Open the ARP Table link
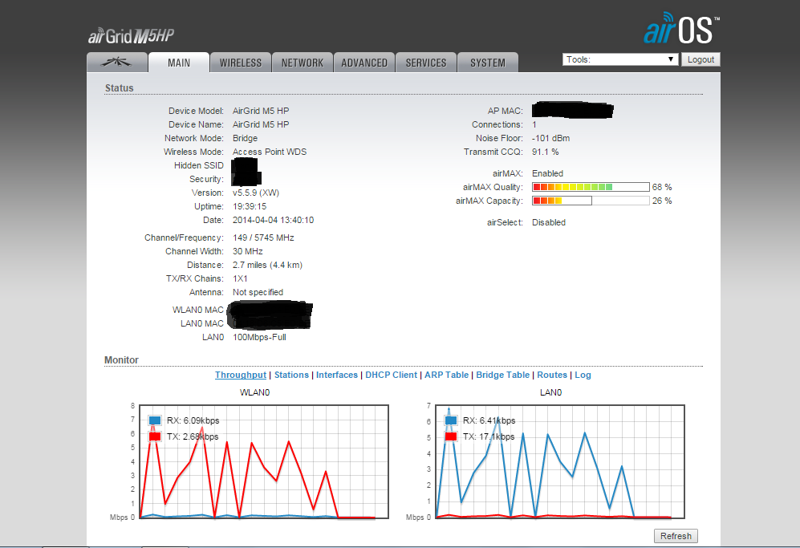Image resolution: width=800 pixels, height=548 pixels. [x=446, y=375]
